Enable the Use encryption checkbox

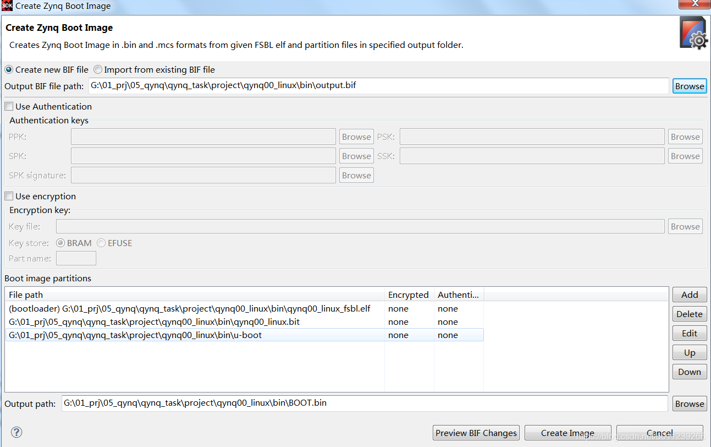tap(40, 196)
